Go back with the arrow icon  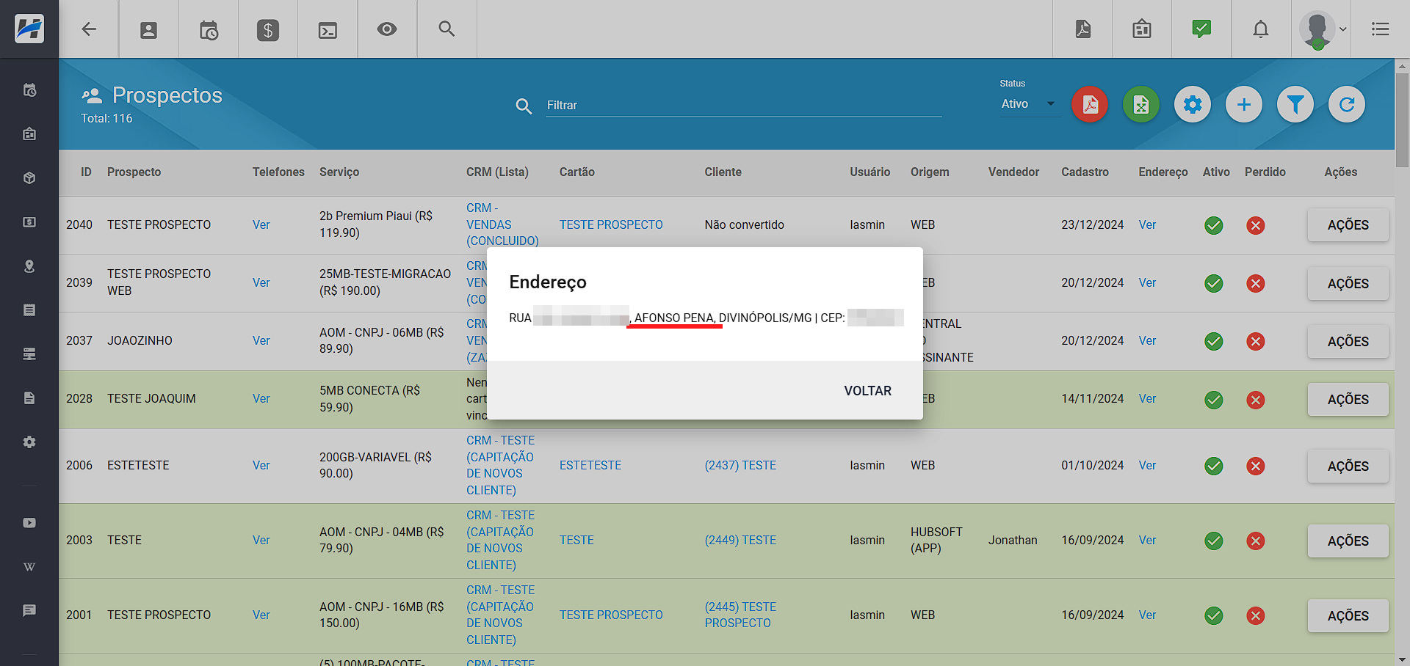pyautogui.click(x=89, y=29)
